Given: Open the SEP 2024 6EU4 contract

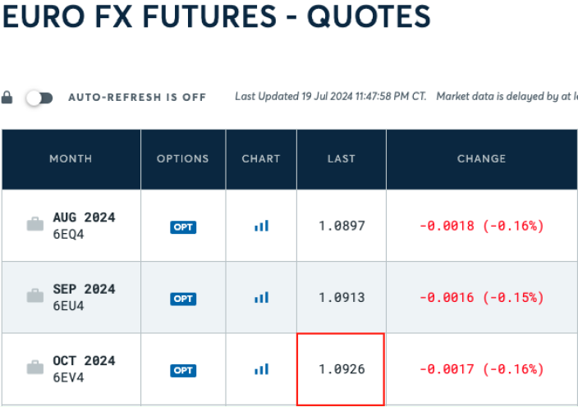Looking at the screenshot, I should point(84,296).
